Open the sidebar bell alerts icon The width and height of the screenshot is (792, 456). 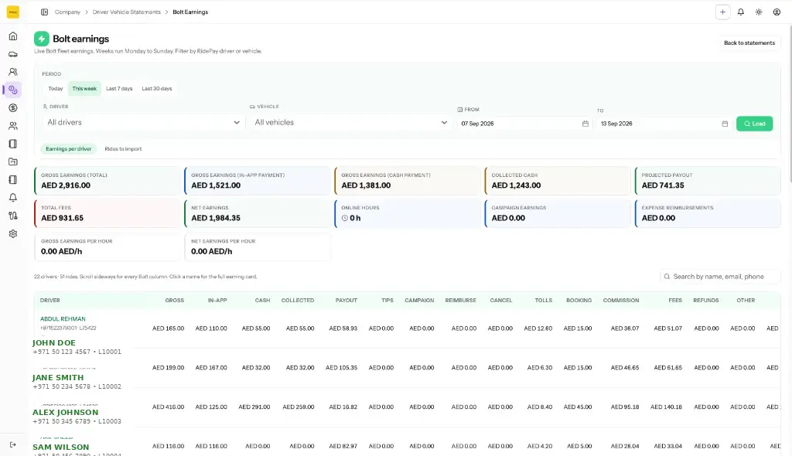tap(13, 197)
